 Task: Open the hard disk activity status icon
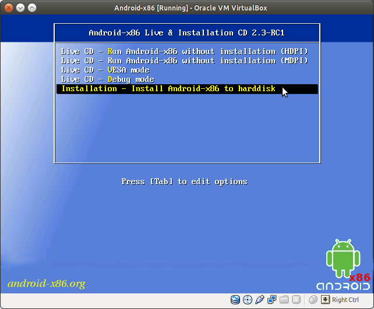coord(235,300)
